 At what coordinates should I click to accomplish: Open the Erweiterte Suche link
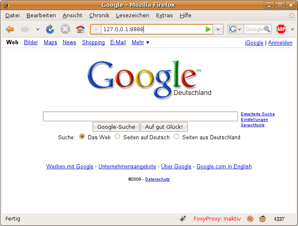[258, 114]
